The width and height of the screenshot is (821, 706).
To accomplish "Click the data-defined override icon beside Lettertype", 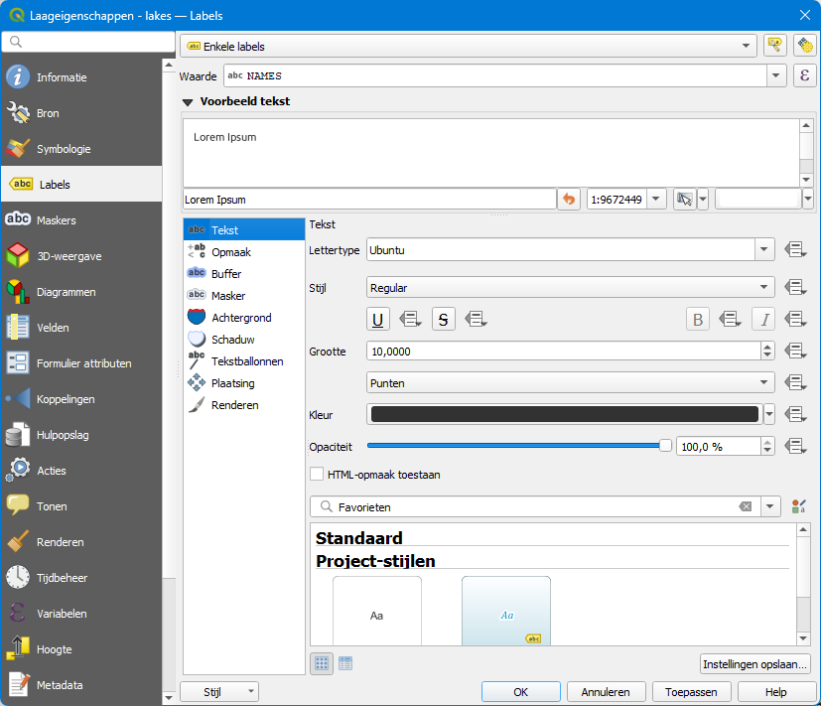I will click(x=793, y=250).
